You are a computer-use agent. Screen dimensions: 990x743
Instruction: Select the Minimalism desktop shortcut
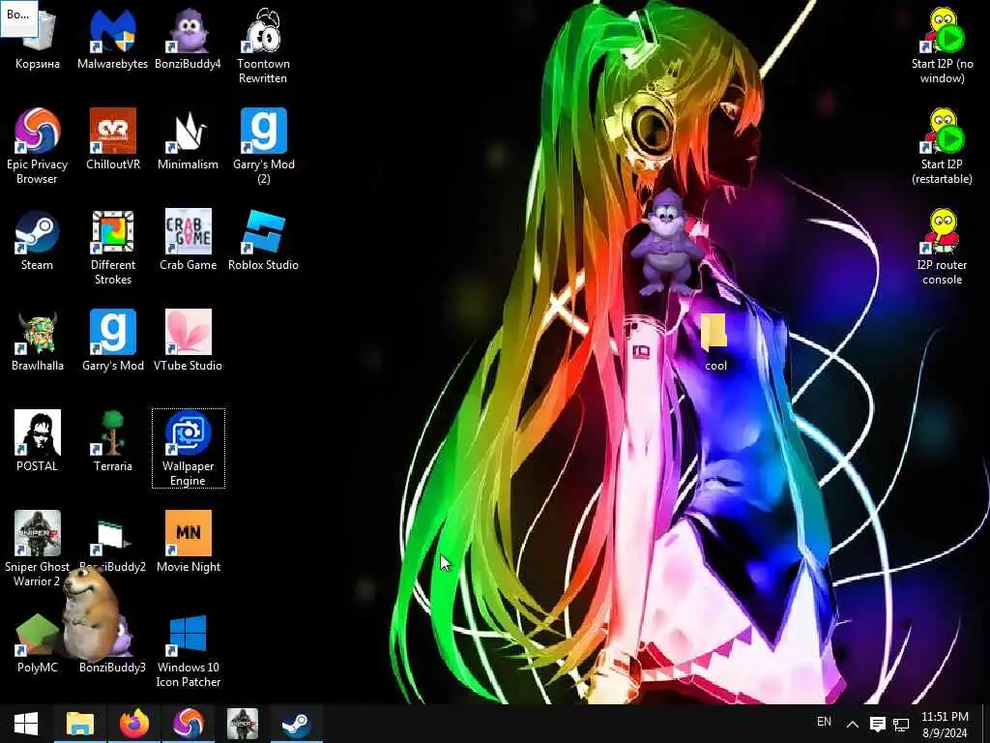(x=188, y=139)
